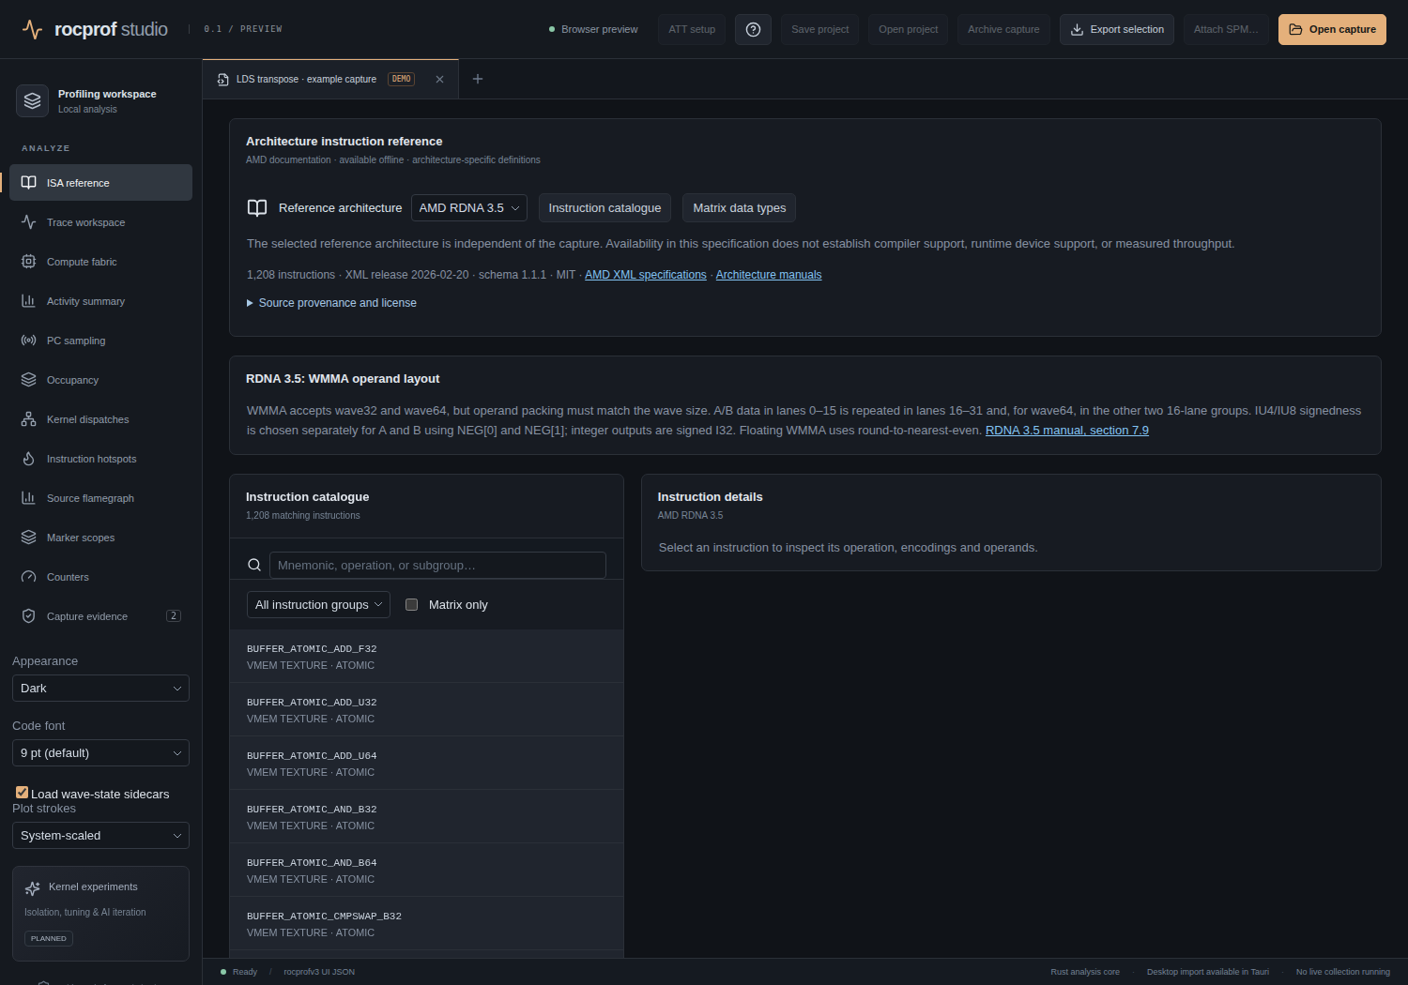Select the Matrix data types tab button
Screen dimensions: 1408x985
point(740,208)
